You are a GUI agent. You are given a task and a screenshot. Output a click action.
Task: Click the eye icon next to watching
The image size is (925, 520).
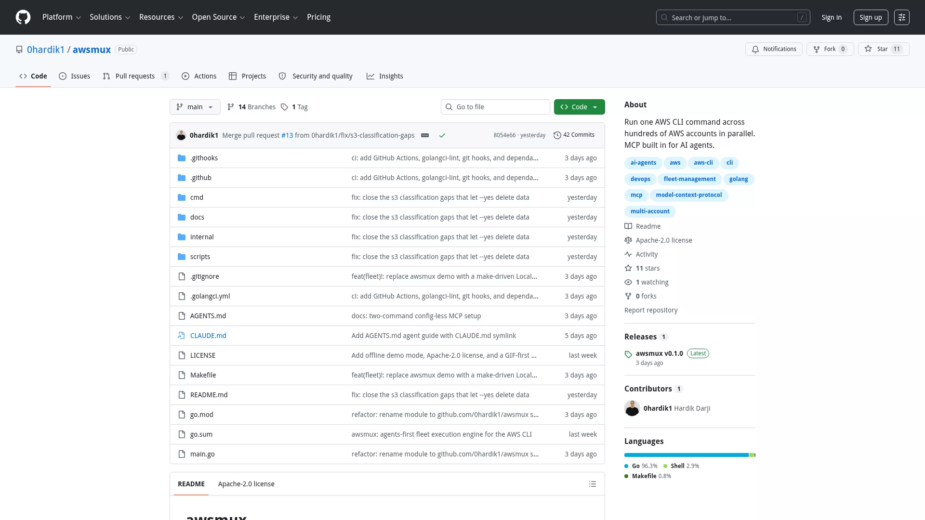point(628,282)
